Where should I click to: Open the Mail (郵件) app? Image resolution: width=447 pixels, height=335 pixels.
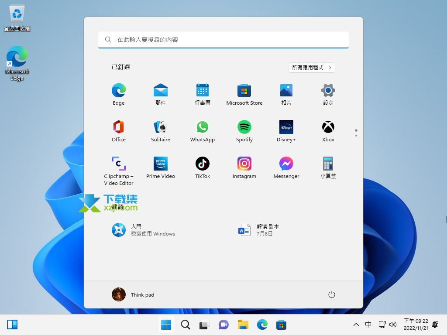[161, 95]
